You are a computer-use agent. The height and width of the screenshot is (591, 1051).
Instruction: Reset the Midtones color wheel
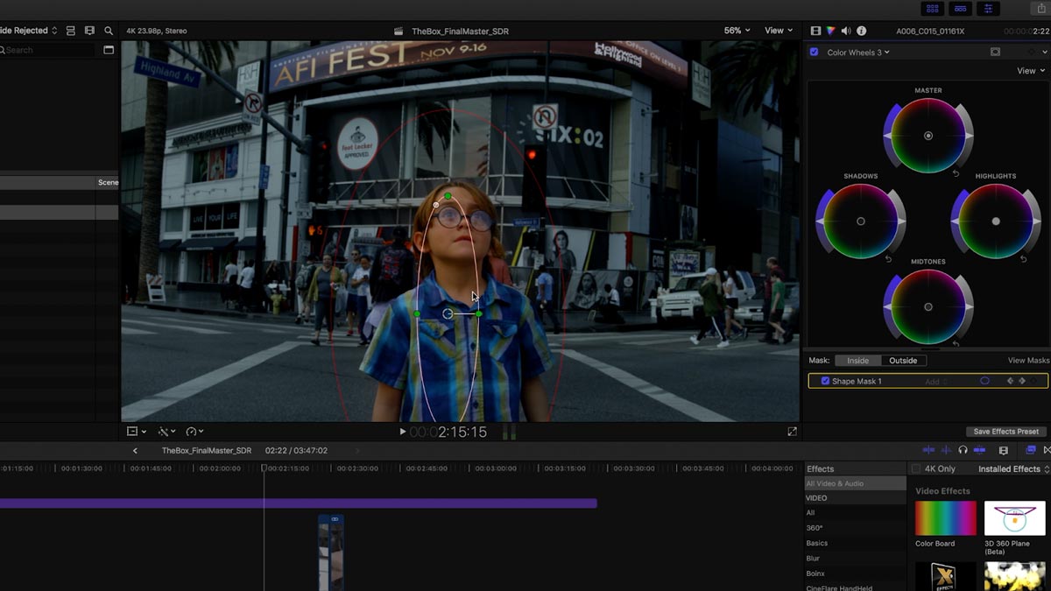tap(956, 344)
